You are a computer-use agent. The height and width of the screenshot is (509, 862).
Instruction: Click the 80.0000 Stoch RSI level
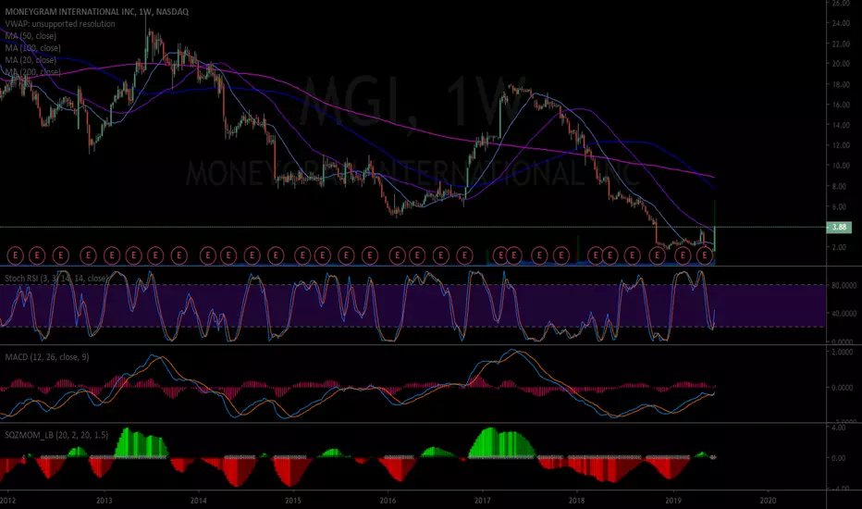[844, 286]
